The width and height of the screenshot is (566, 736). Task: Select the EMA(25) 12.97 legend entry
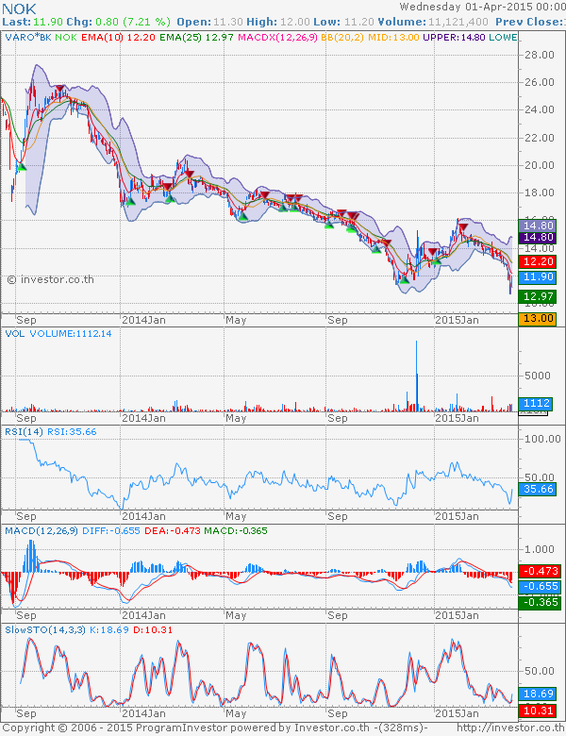point(196,37)
